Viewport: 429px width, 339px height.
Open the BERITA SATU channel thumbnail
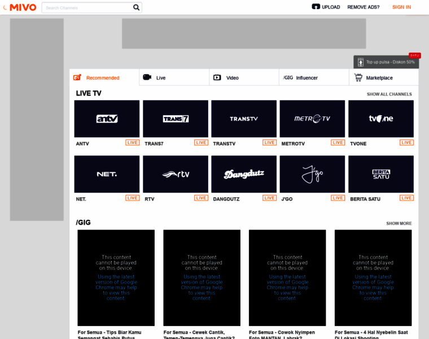pos(381,174)
